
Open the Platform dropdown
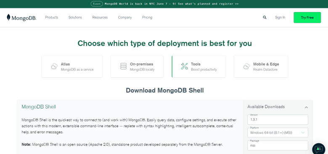[x=278, y=133]
